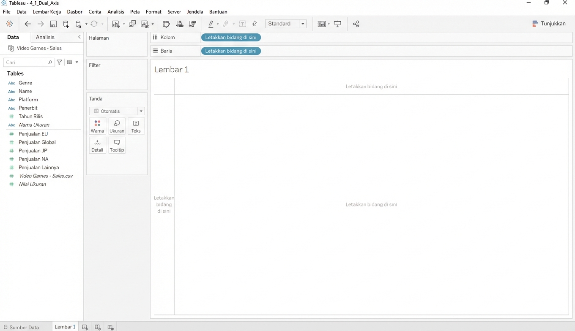Sort data ascending using the toolbar icon
The width and height of the screenshot is (575, 331).
180,24
